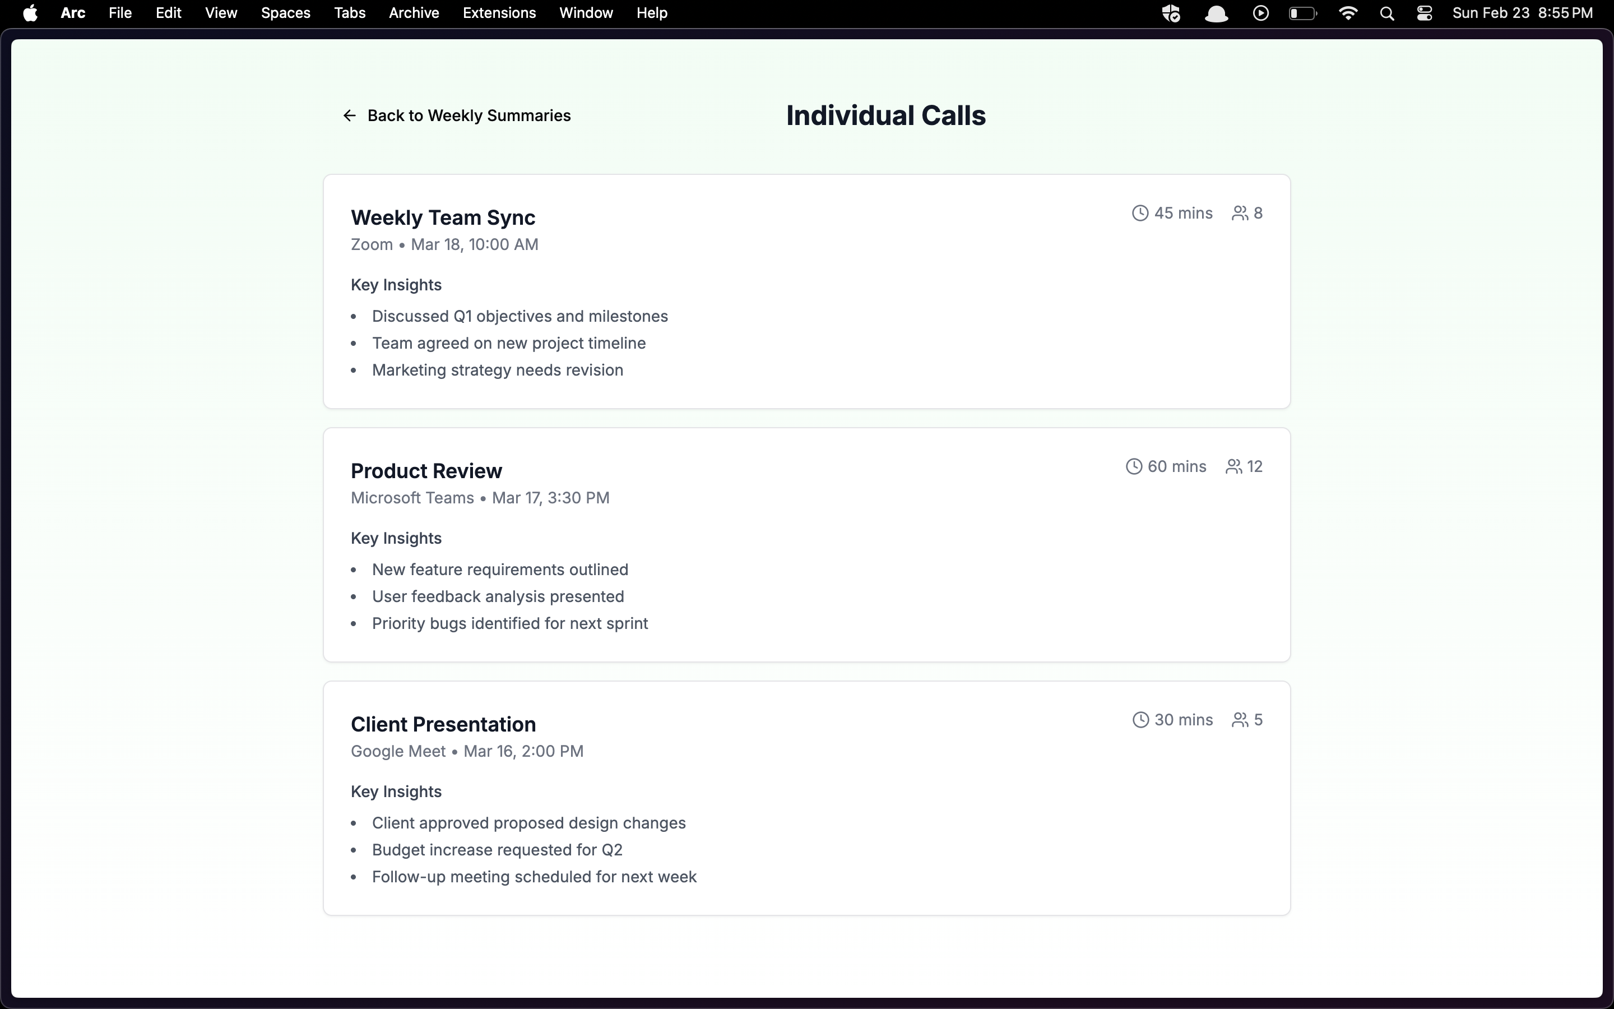The width and height of the screenshot is (1614, 1009).
Task: Click the Wi-Fi status icon
Action: 1348,13
